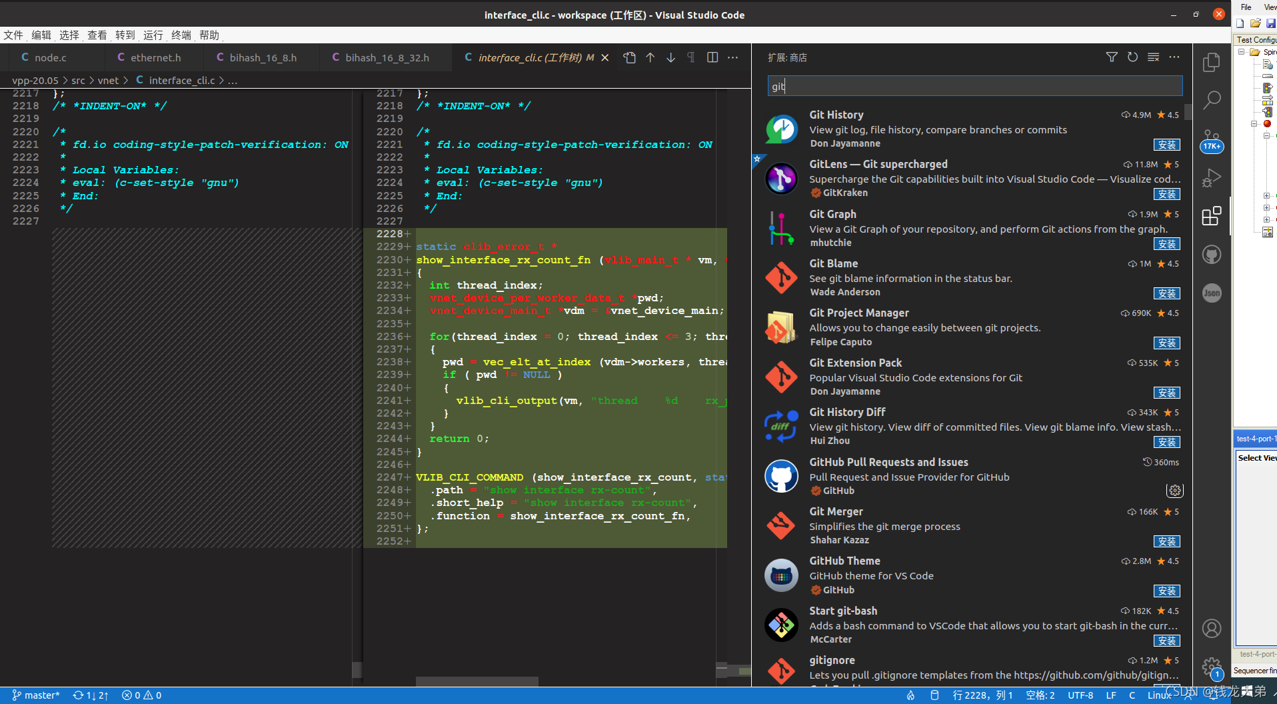This screenshot has height=704, width=1277.
Task: Install the Git Merger extension
Action: pyautogui.click(x=1166, y=541)
